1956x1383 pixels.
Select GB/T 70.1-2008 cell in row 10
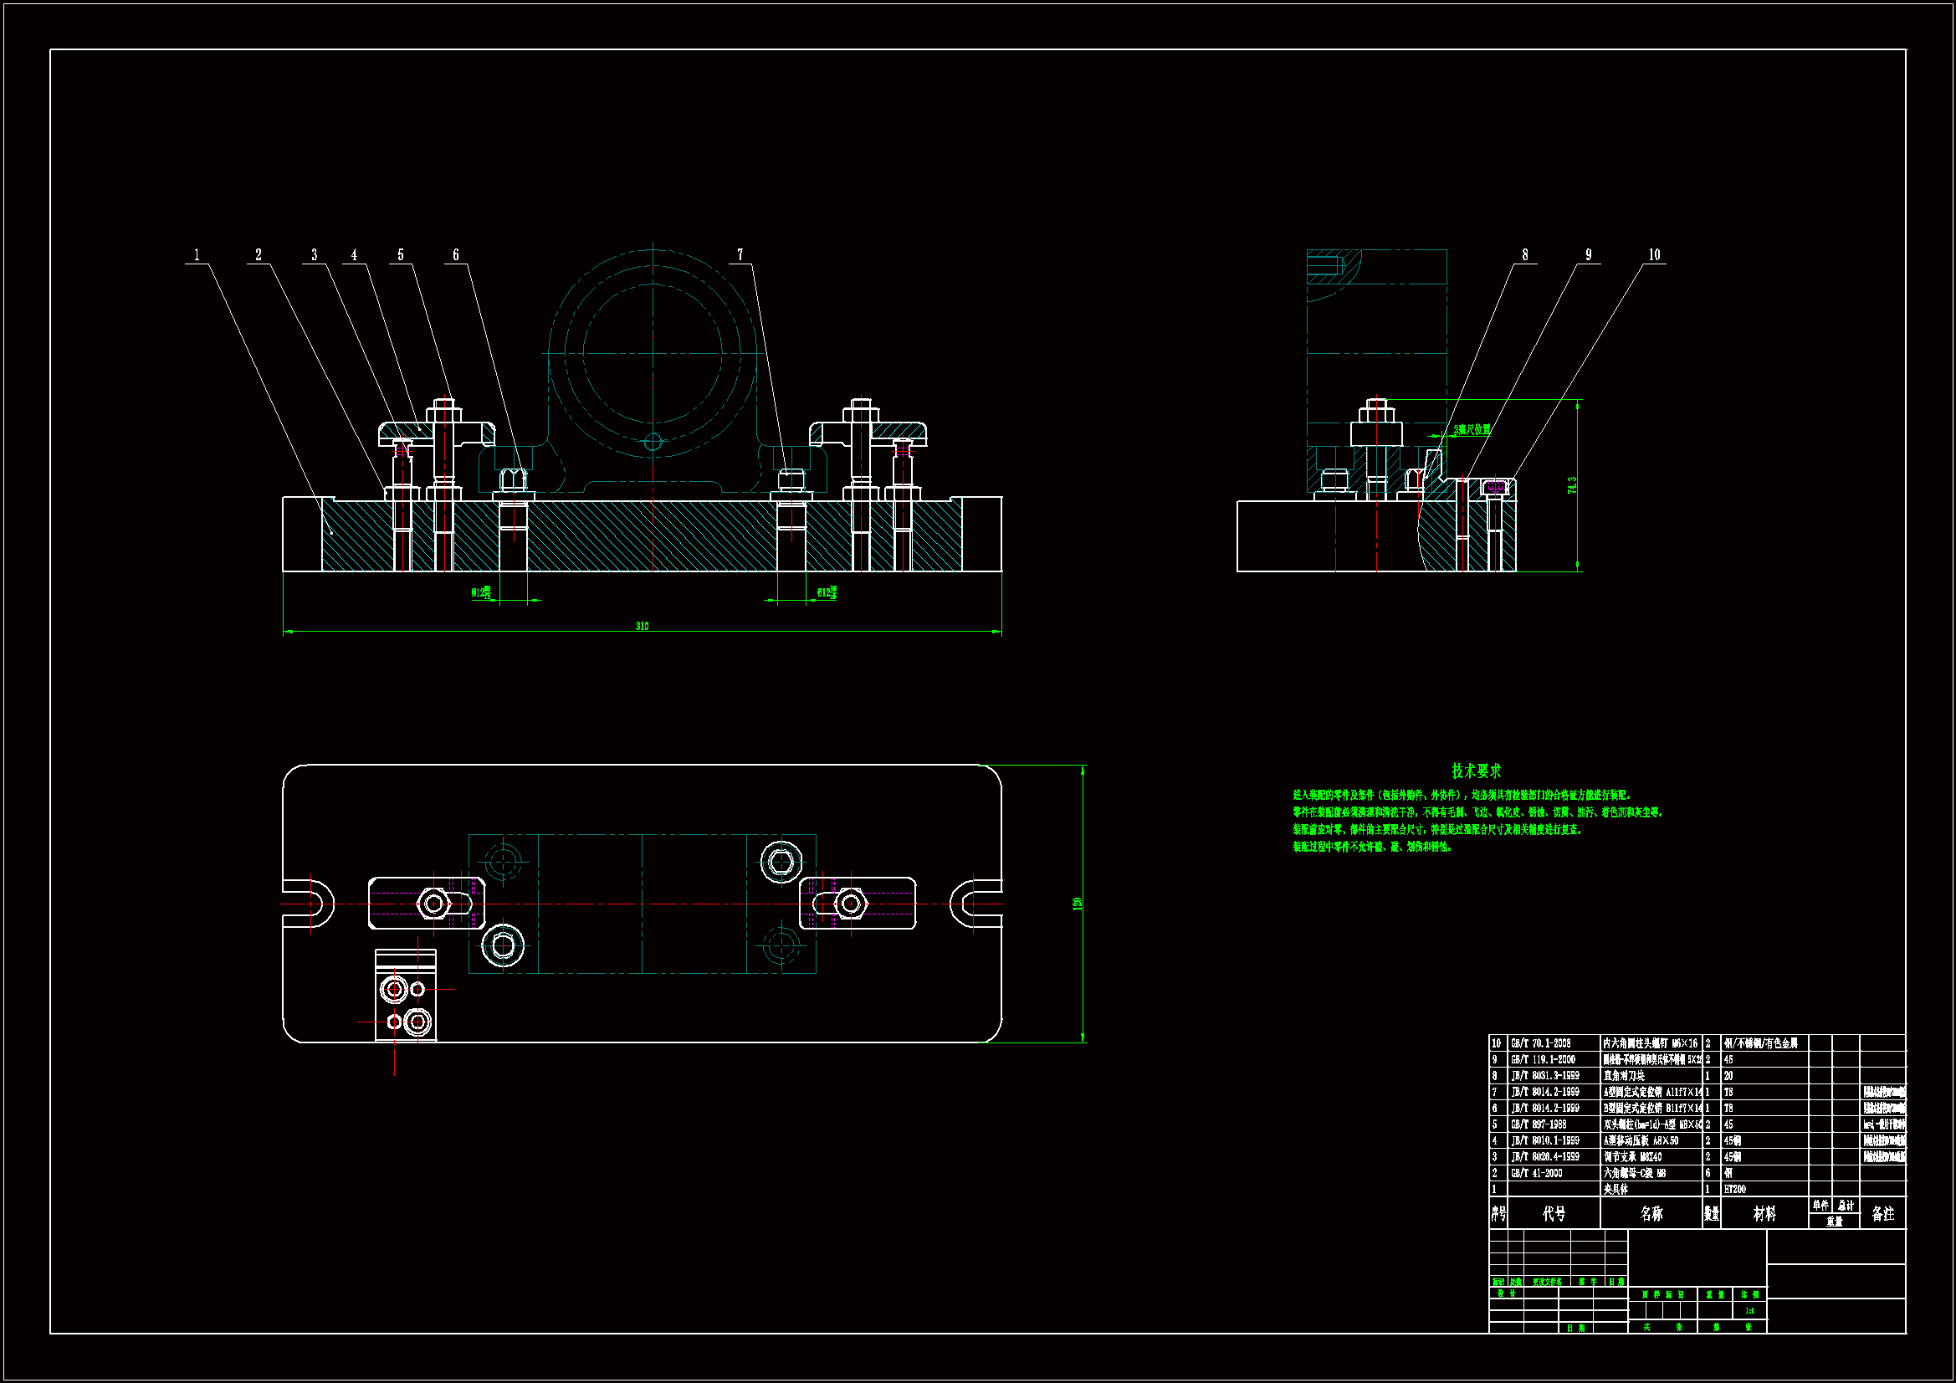[x=1540, y=1043]
